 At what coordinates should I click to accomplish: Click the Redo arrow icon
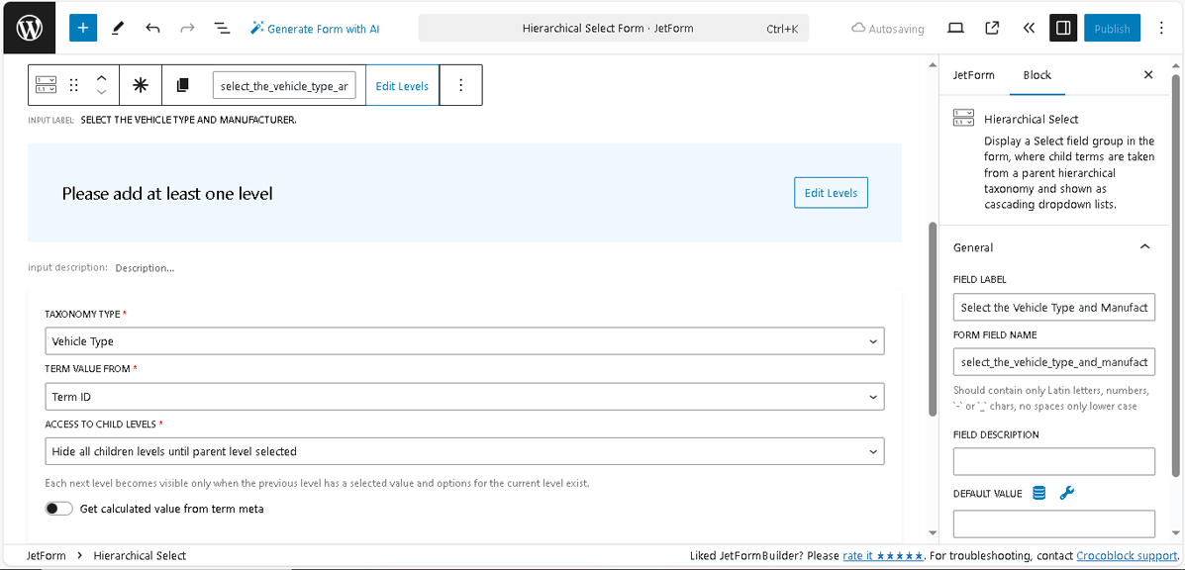point(188,28)
